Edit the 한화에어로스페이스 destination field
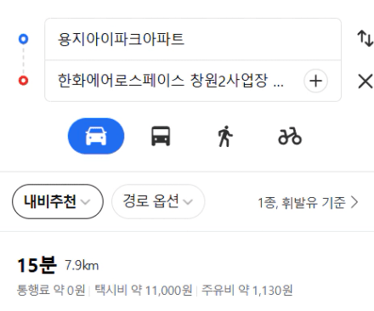This screenshot has width=374, height=311. 173,81
